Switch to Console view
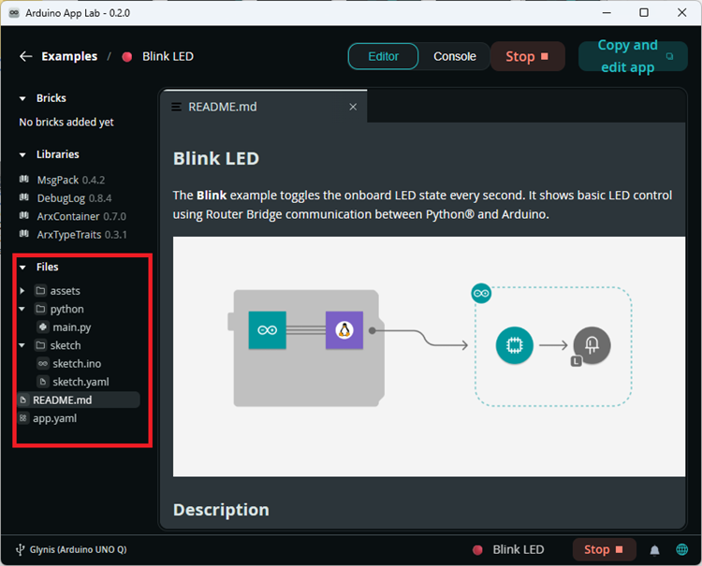This screenshot has height=566, width=702. point(454,56)
